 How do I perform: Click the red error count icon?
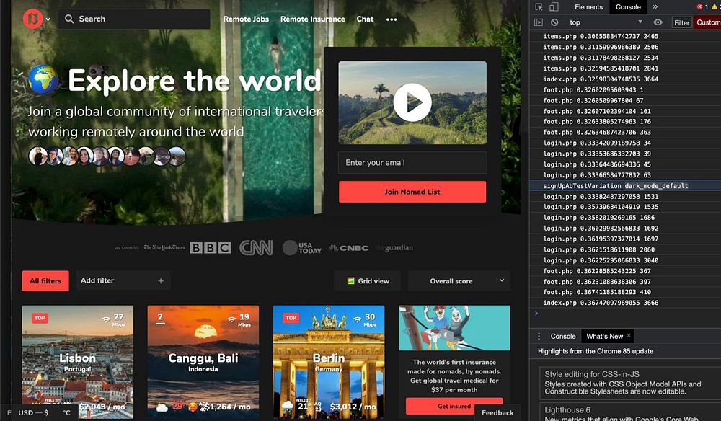pyautogui.click(x=700, y=7)
